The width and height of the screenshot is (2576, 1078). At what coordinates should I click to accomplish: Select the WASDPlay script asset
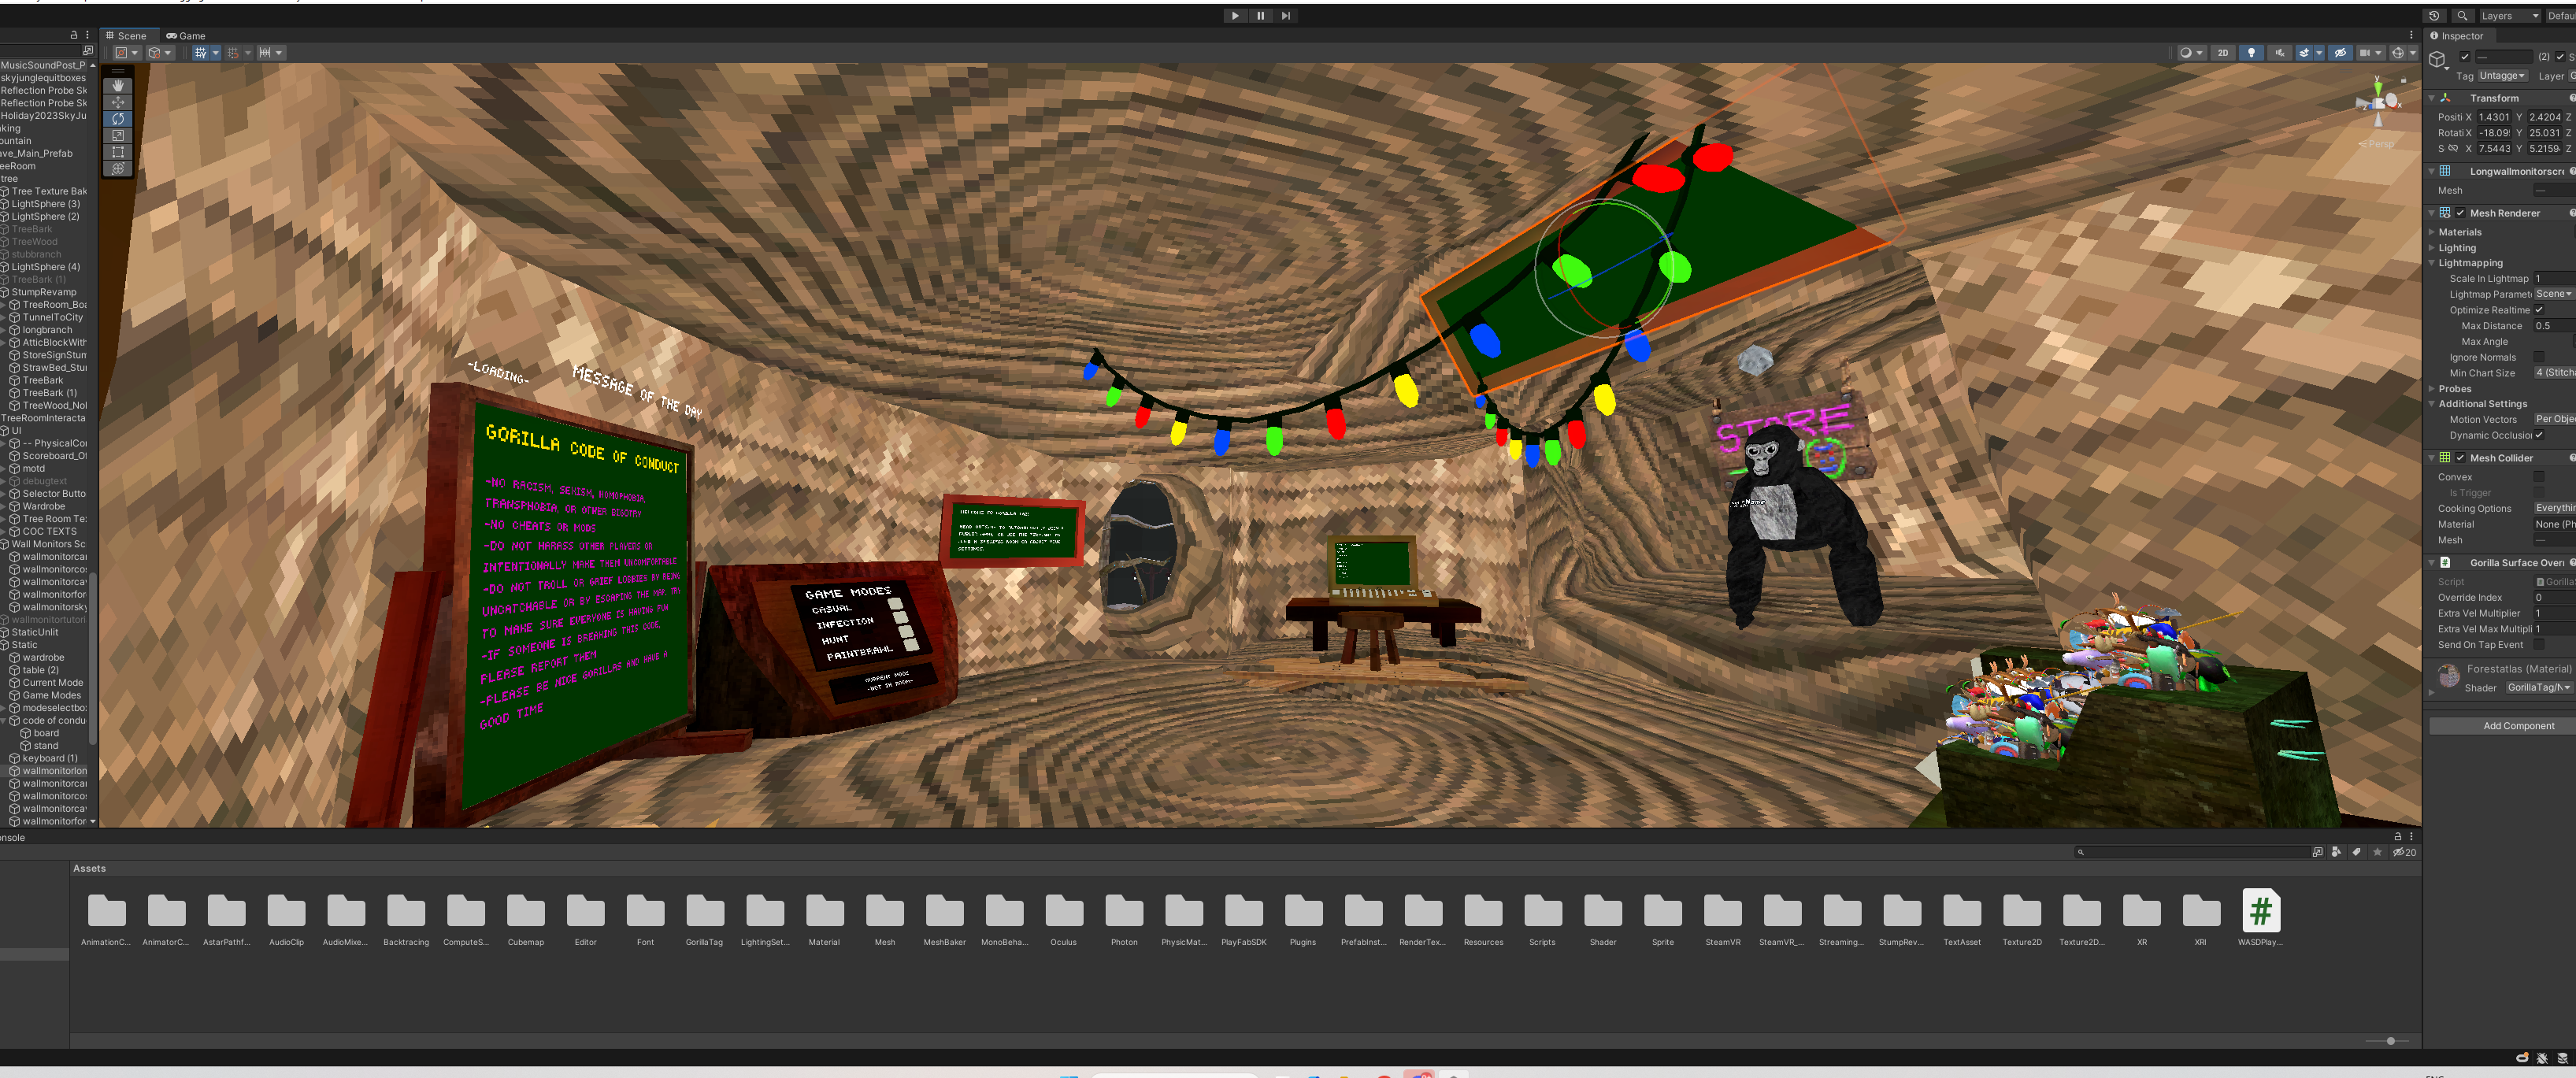(2260, 918)
